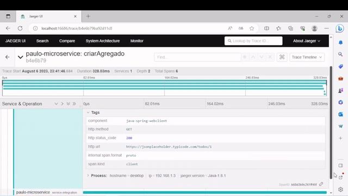Open Trace Timeline view dropdown
Image resolution: width=348 pixels, height=196 pixels.
pyautogui.click(x=307, y=57)
